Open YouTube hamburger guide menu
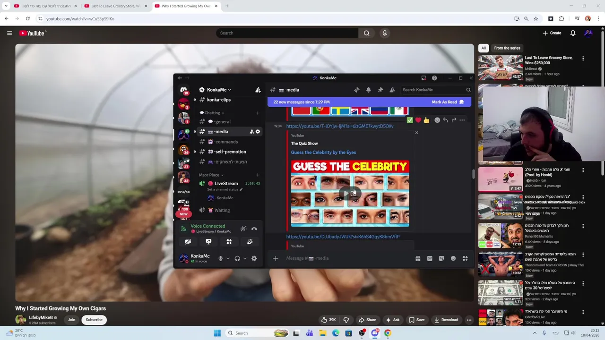 [9, 33]
